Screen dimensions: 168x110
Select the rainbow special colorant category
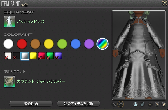[102, 44]
